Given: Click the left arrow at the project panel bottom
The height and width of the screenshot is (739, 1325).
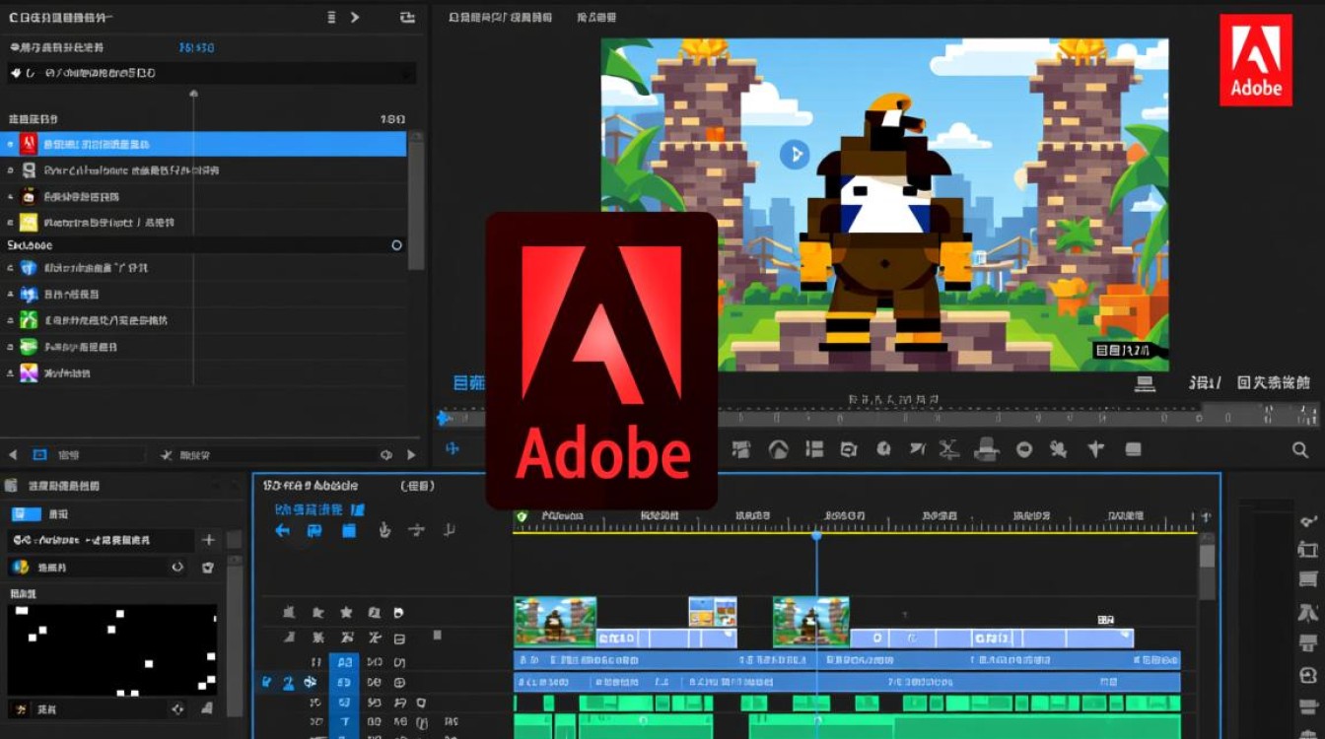Looking at the screenshot, I should coord(13,455).
